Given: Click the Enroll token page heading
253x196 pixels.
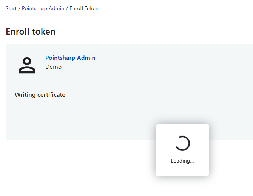Looking at the screenshot, I should pyautogui.click(x=31, y=32).
